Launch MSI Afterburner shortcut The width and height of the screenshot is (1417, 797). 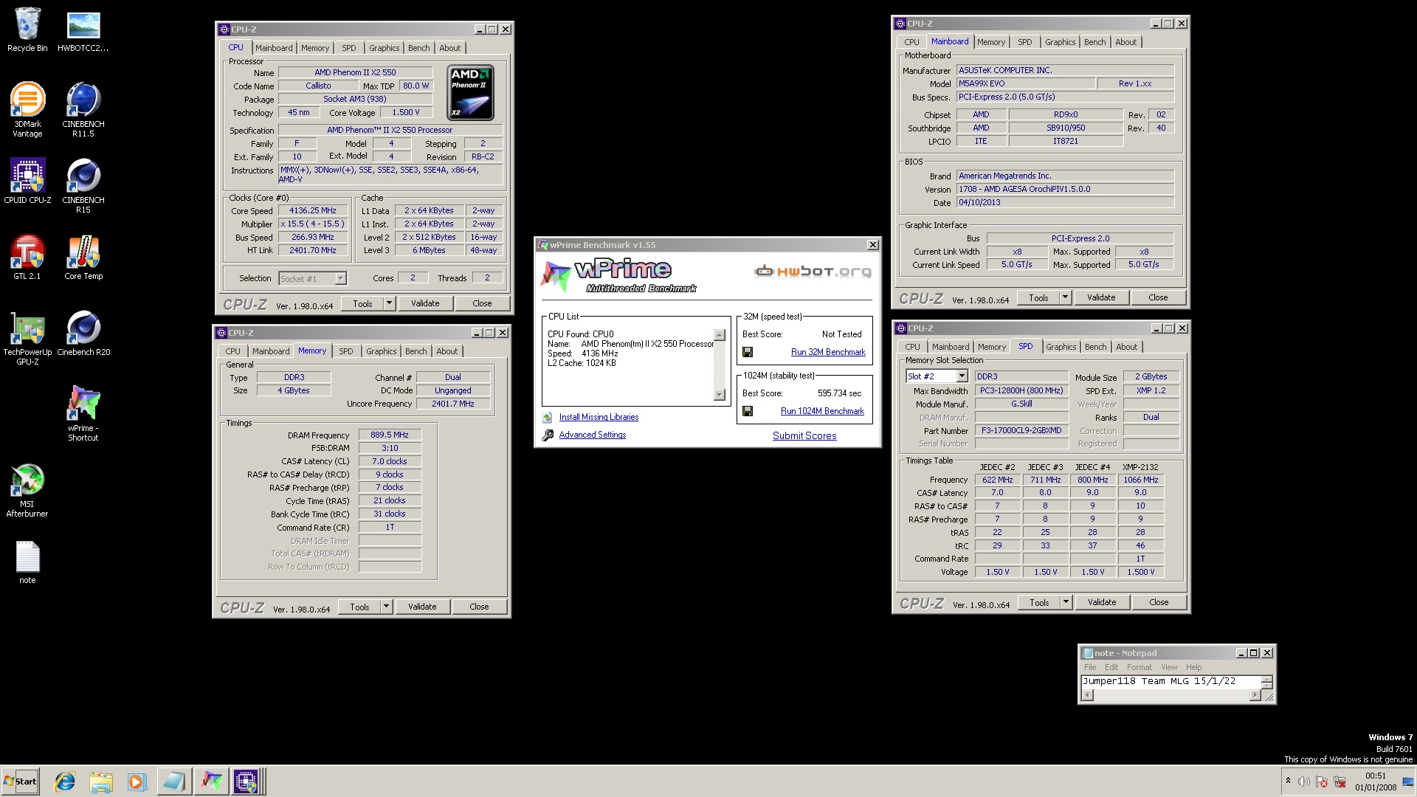pyautogui.click(x=27, y=490)
